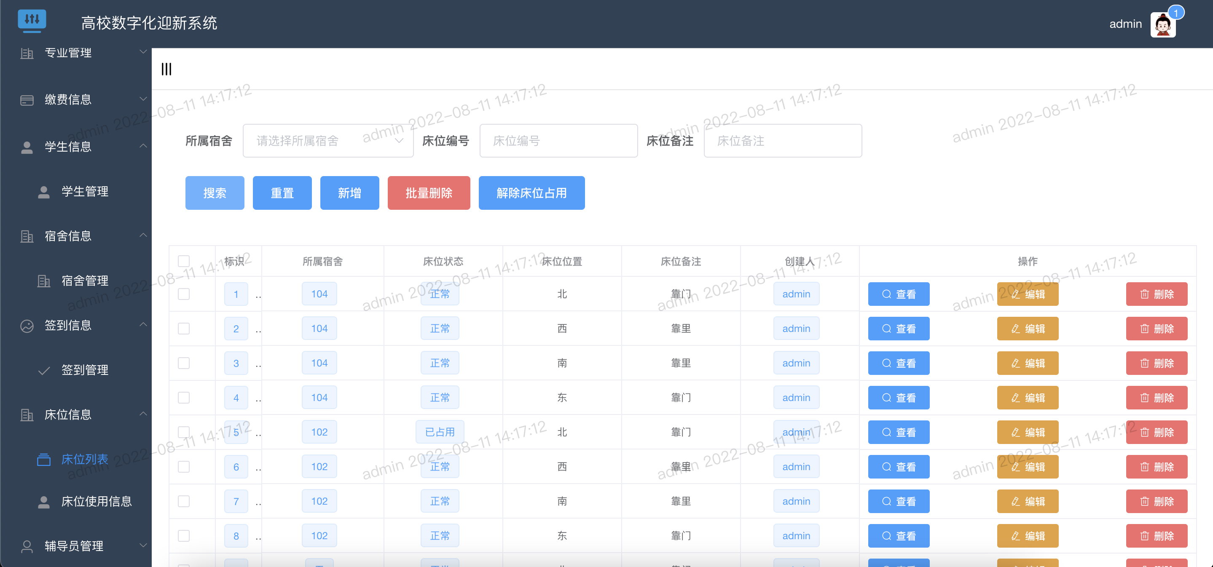Open 学生管理 menu item
The height and width of the screenshot is (567, 1213).
(x=85, y=192)
